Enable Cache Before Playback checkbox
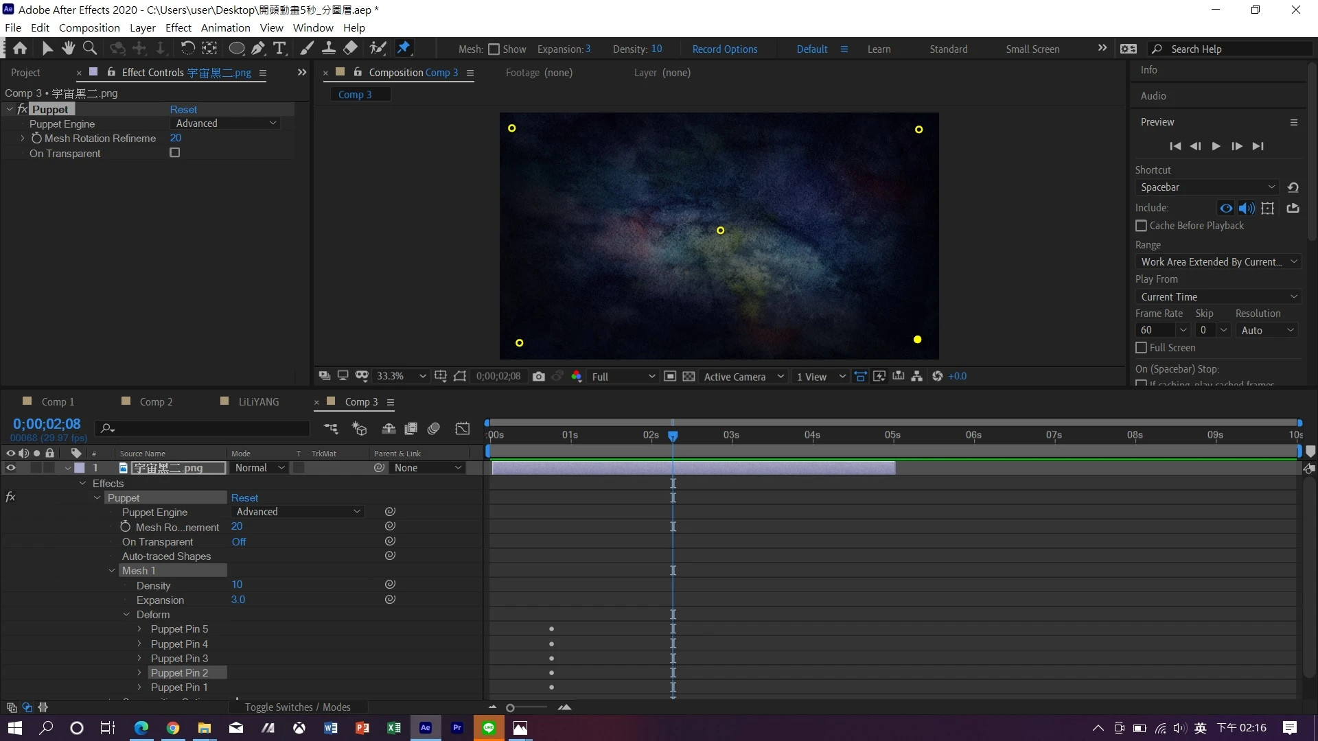The image size is (1318, 741). pos(1141,226)
